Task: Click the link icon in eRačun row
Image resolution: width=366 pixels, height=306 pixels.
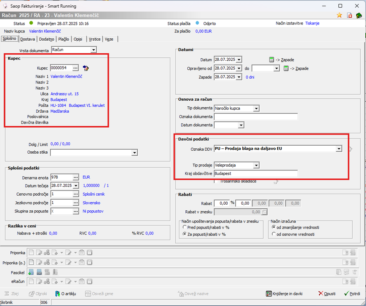Action: pos(47,282)
